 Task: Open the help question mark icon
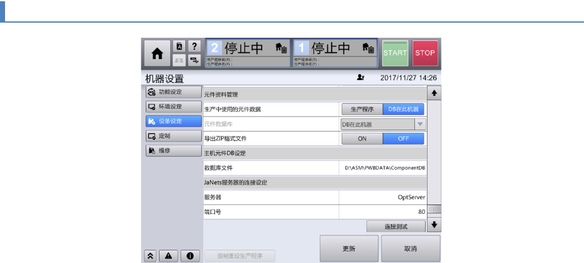[x=194, y=47]
